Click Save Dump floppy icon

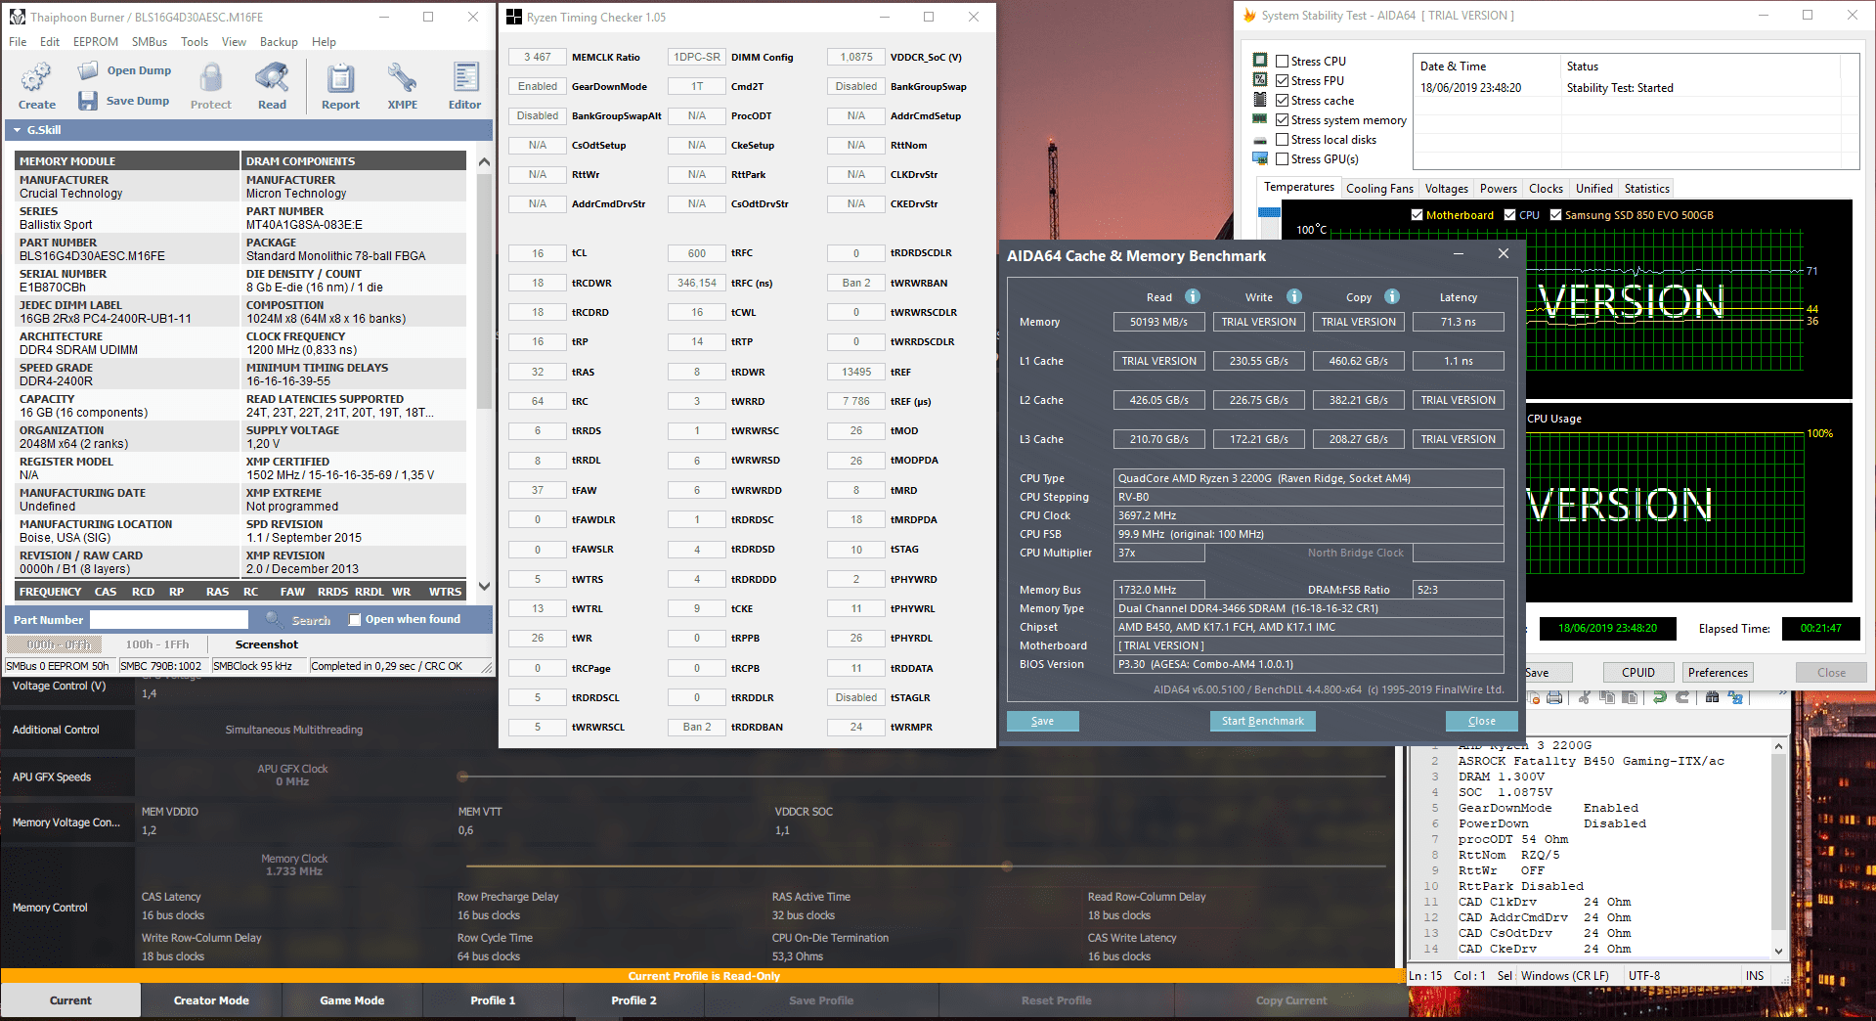click(x=88, y=101)
